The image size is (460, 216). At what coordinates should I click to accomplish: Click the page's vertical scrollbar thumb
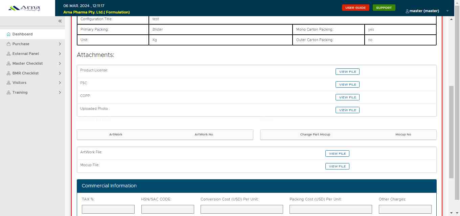[x=451, y=131]
